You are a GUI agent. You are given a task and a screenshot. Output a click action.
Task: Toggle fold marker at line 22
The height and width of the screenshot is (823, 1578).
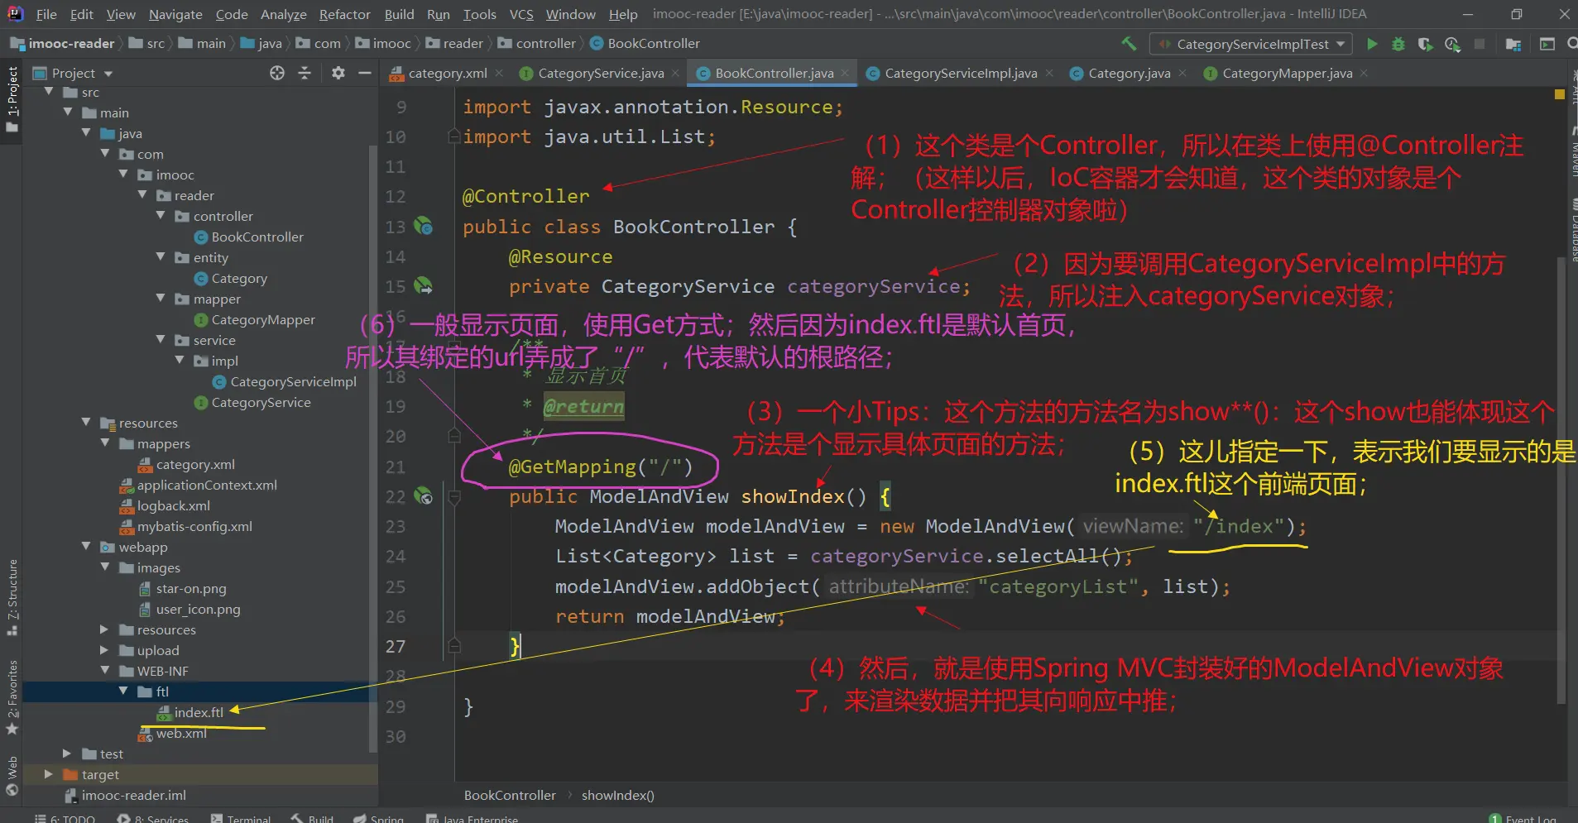pos(453,497)
